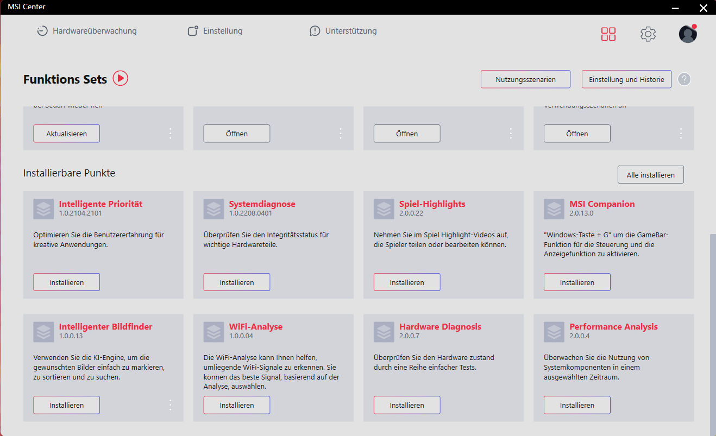Click the third card's Öffnen button

pyautogui.click(x=407, y=134)
